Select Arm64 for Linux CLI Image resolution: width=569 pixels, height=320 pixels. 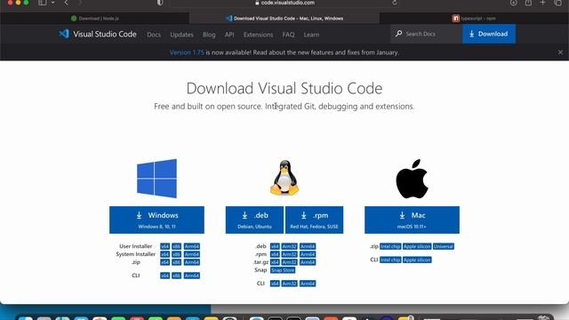pos(308,284)
